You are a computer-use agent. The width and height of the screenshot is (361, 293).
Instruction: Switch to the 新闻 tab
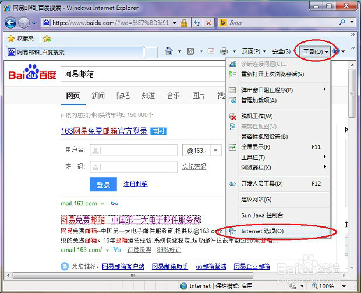click(98, 96)
